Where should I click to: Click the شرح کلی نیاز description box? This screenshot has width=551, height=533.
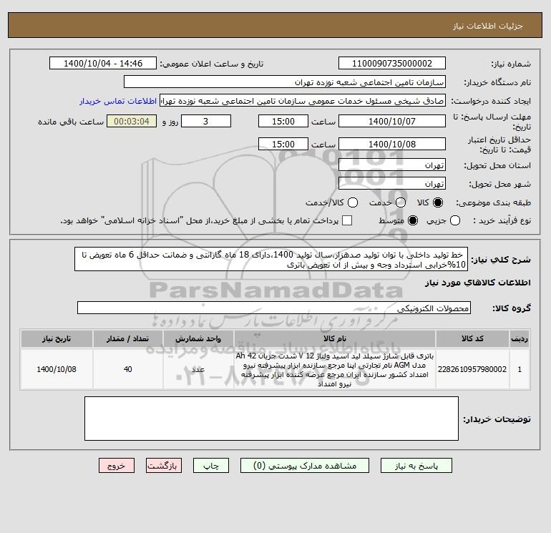[271, 259]
